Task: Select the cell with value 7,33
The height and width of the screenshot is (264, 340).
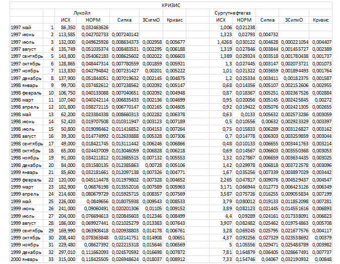Action: click(x=221, y=259)
